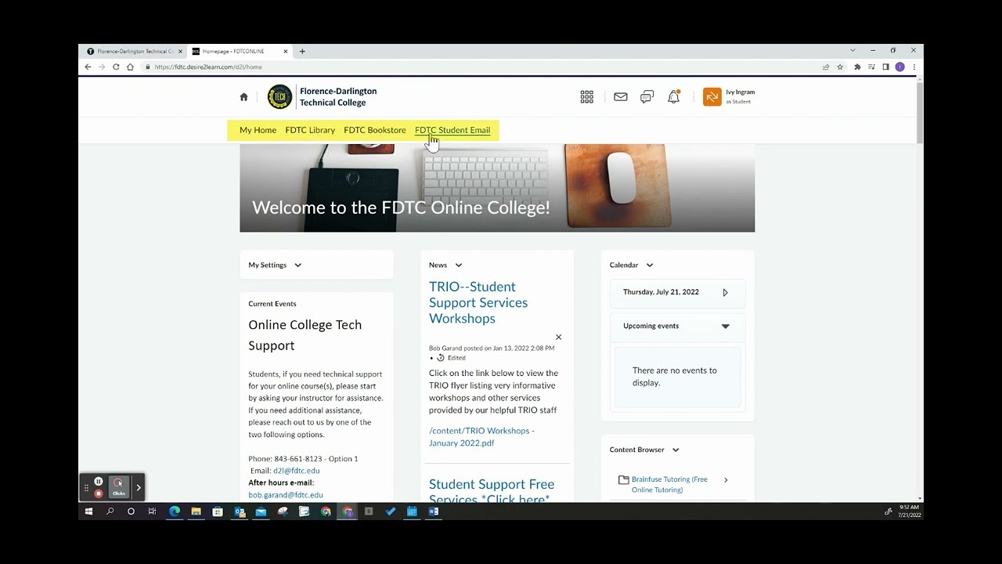Open FDTC Library from navbar
This screenshot has width=1002, height=564.
point(310,130)
